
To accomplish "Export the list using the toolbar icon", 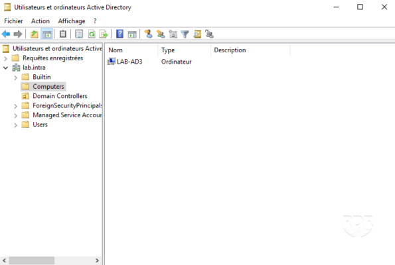I will pyautogui.click(x=104, y=34).
